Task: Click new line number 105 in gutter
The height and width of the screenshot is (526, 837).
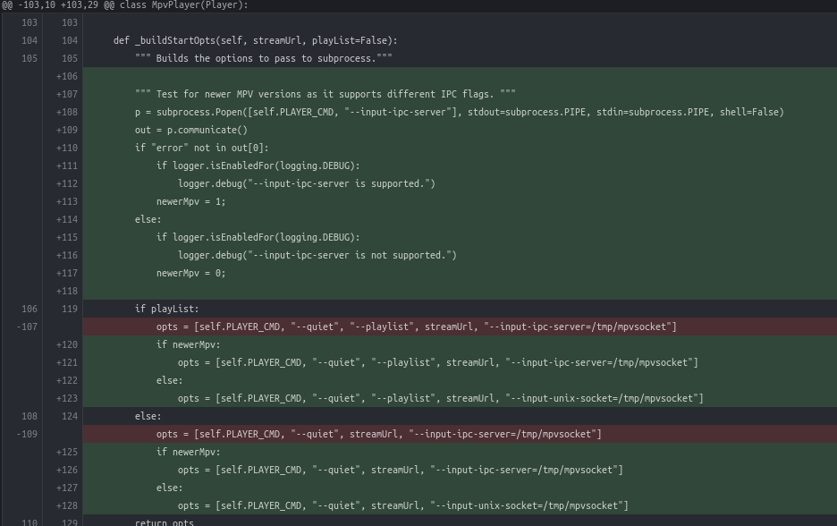Action: 70,59
